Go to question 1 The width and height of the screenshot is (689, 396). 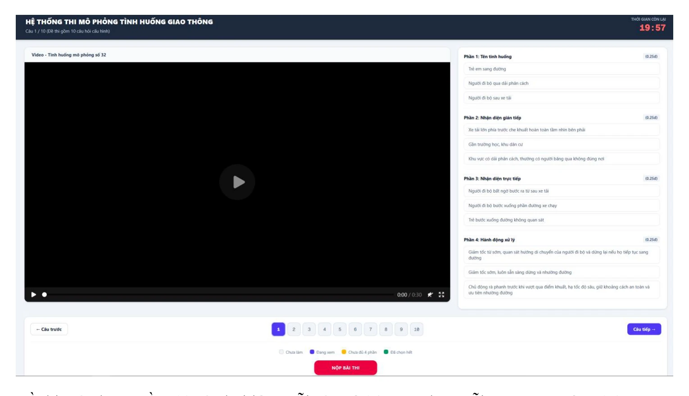coord(278,329)
